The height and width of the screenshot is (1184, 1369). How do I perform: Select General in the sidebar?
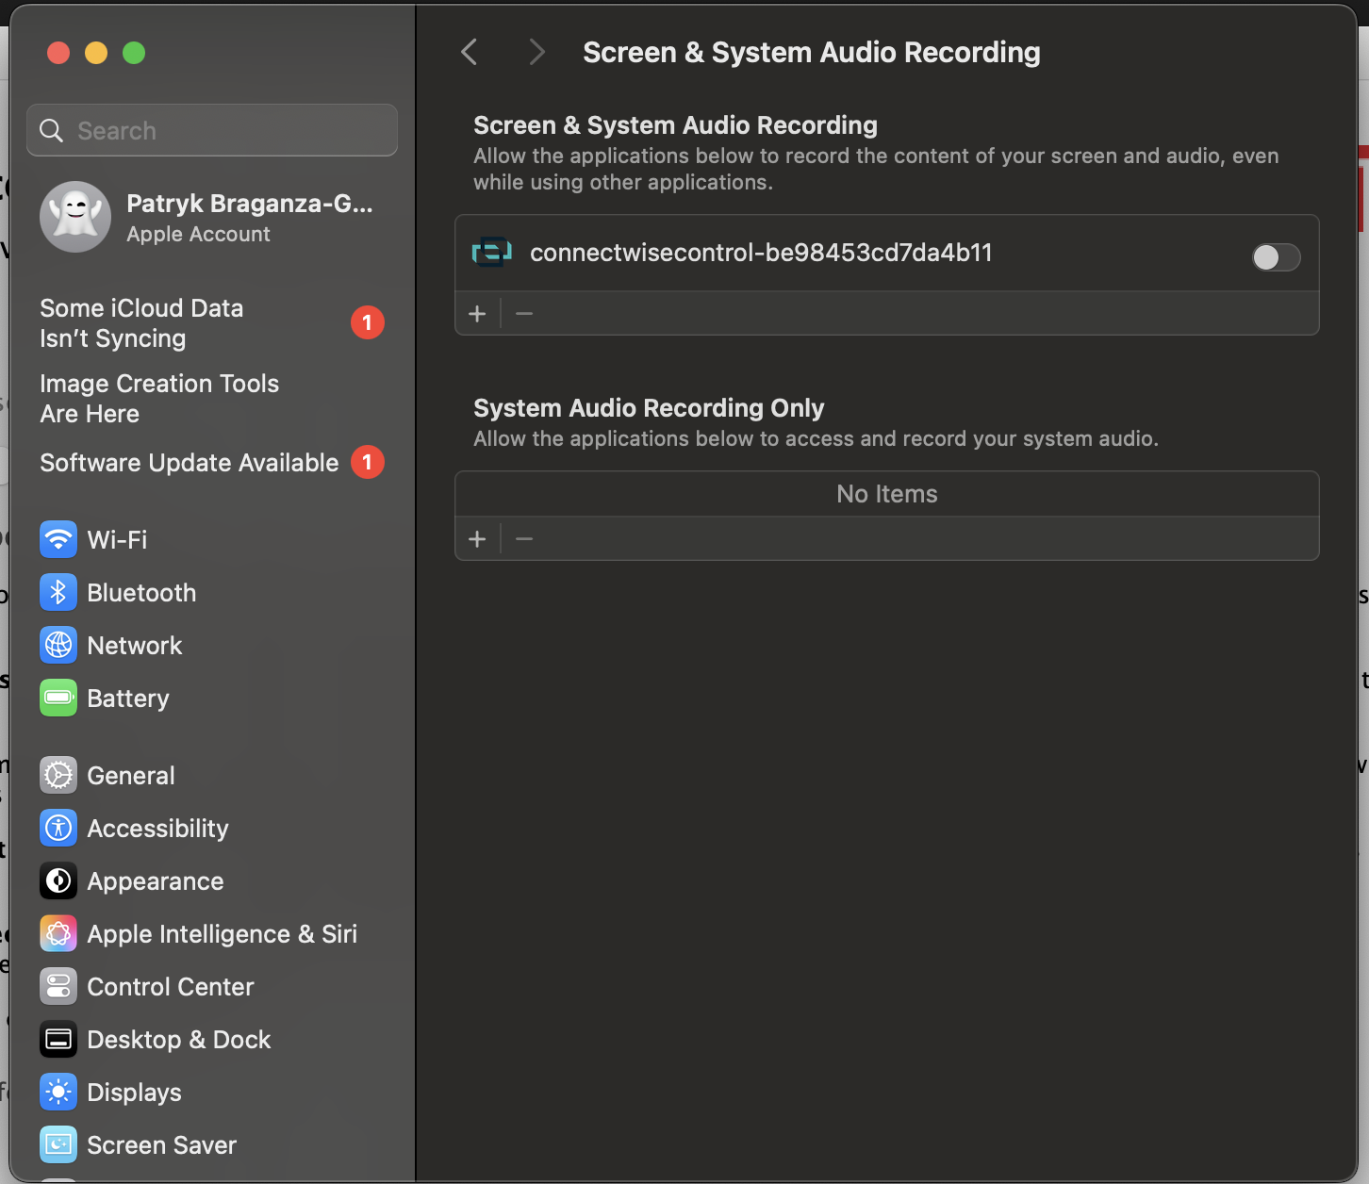click(131, 776)
